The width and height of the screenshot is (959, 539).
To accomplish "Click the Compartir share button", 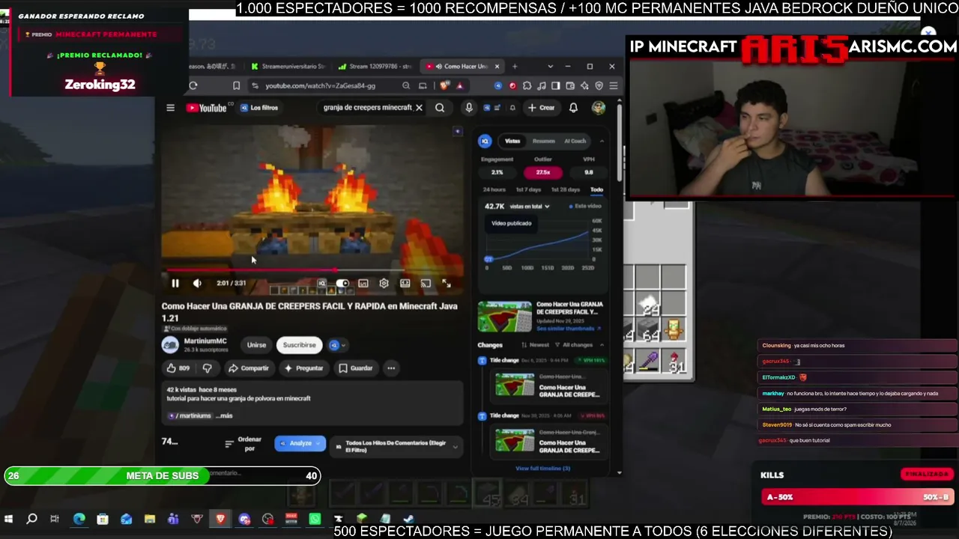I will (249, 368).
